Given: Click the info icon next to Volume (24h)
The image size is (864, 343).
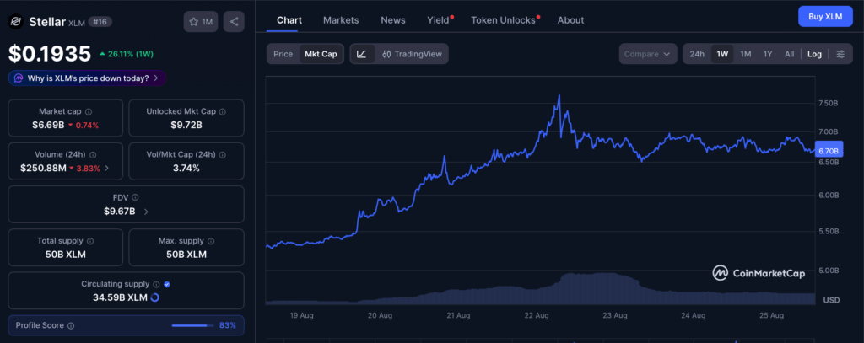Looking at the screenshot, I should (x=93, y=155).
